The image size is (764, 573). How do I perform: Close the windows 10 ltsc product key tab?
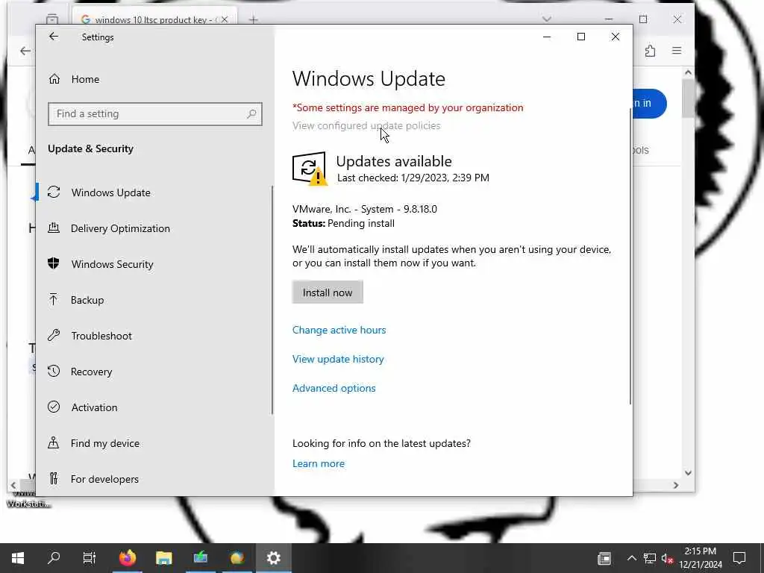(224, 19)
